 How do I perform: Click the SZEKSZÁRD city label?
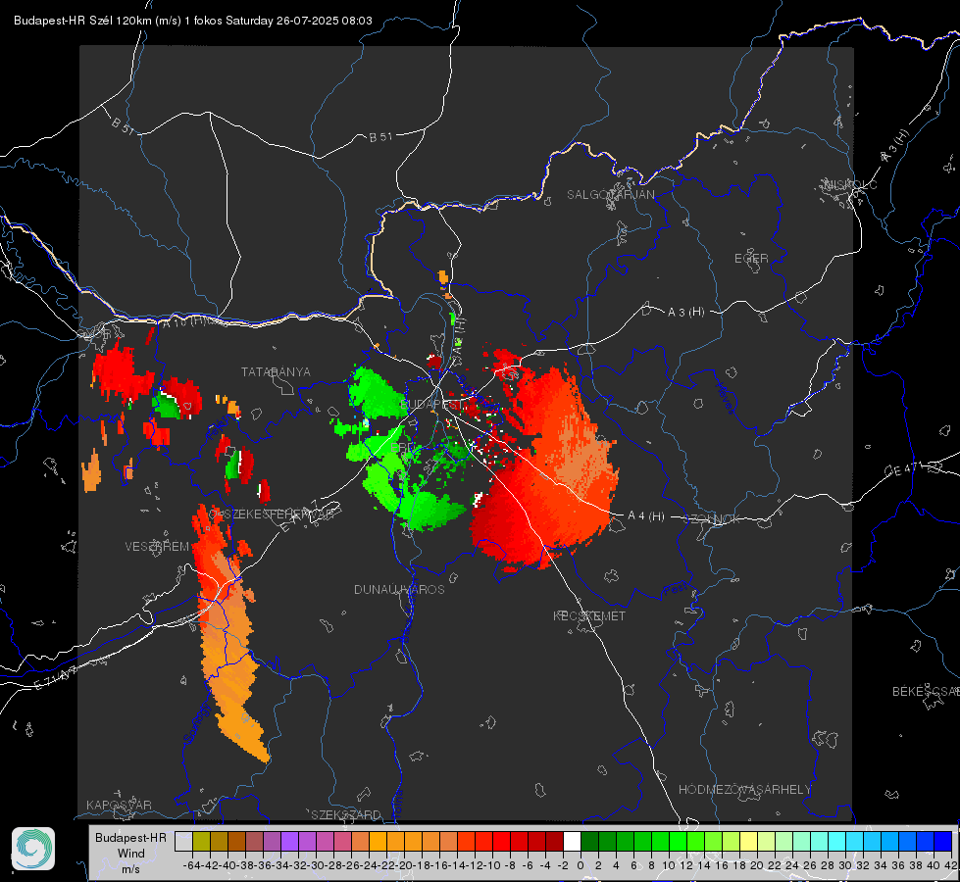point(346,814)
